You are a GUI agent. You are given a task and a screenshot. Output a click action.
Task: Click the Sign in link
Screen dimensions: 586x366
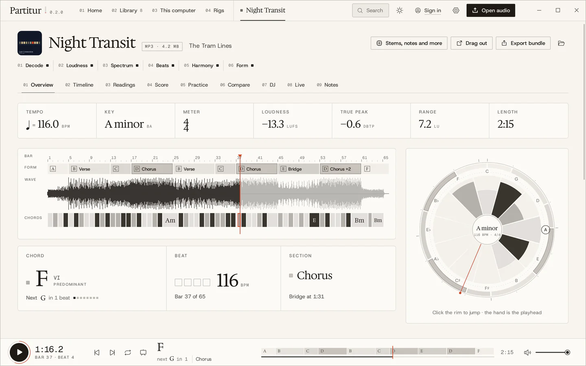[x=428, y=11]
